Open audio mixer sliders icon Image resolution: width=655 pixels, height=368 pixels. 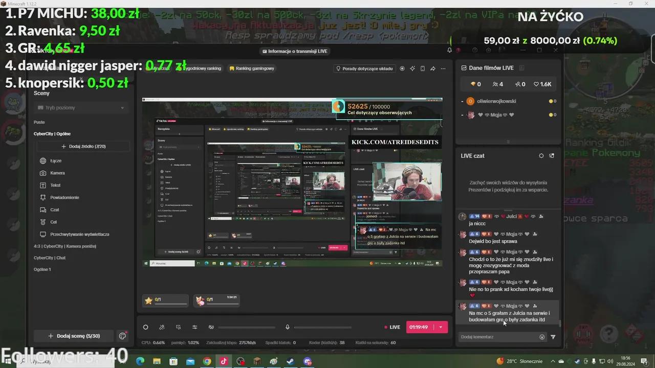(195, 327)
